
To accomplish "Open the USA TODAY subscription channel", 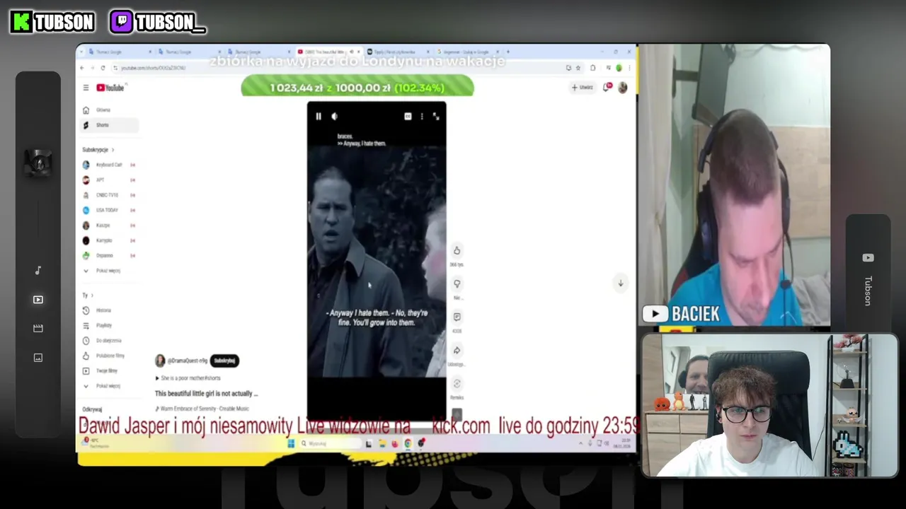I will click(x=110, y=210).
